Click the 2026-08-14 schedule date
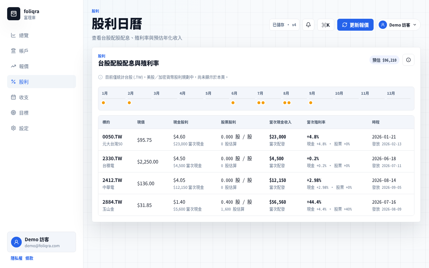Image resolution: width=429 pixels, height=268 pixels. (x=384, y=180)
